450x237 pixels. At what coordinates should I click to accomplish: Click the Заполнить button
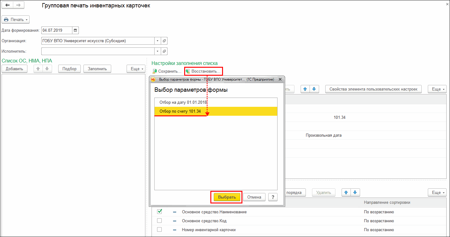pyautogui.click(x=97, y=69)
